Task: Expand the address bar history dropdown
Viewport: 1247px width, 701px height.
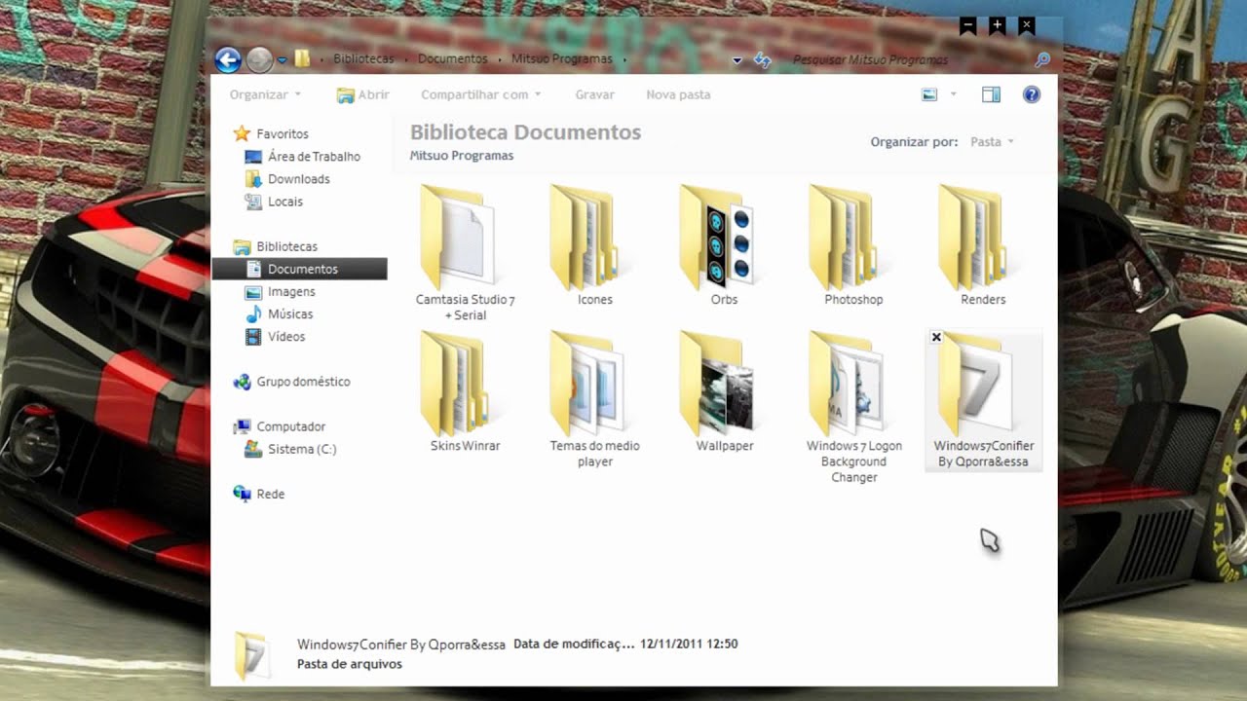Action: 737,60
